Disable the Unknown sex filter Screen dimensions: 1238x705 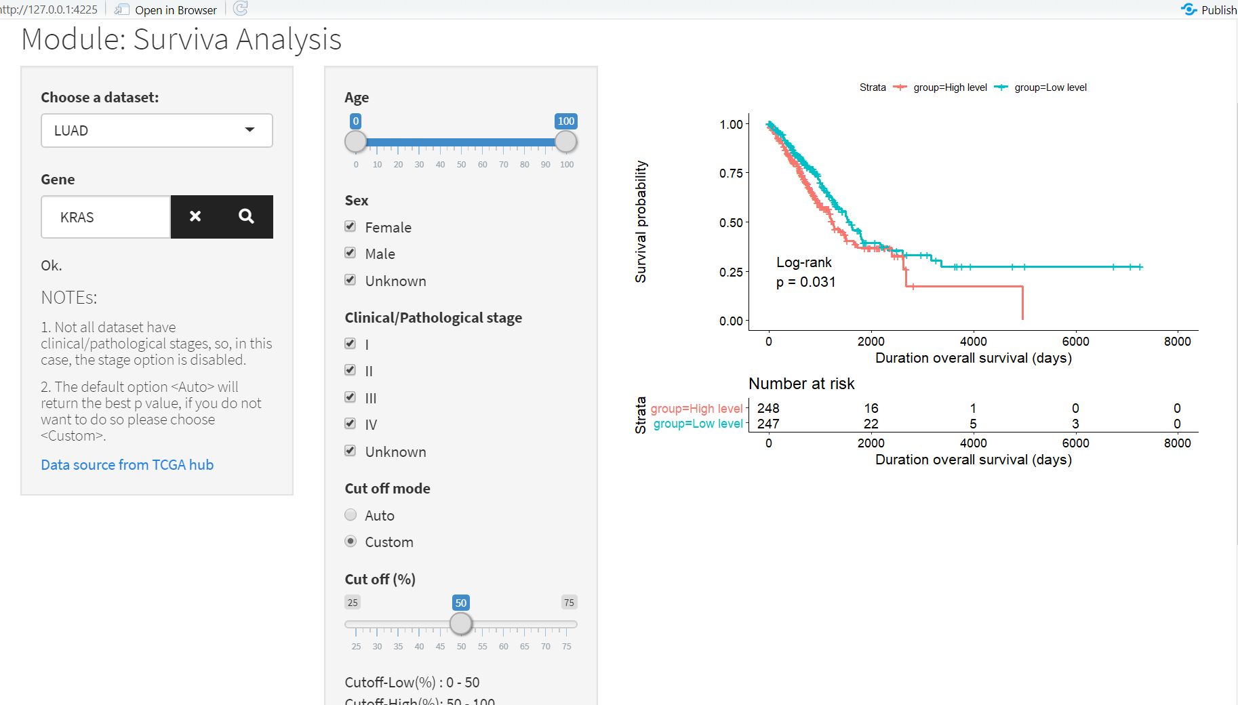(x=350, y=279)
